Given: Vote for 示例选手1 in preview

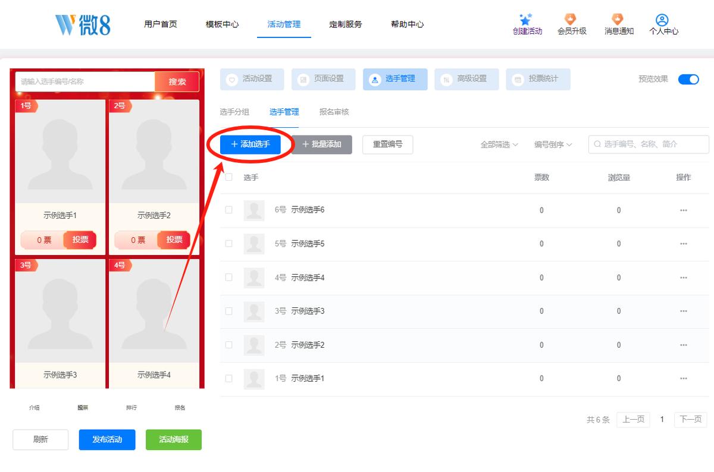Looking at the screenshot, I should pyautogui.click(x=80, y=240).
